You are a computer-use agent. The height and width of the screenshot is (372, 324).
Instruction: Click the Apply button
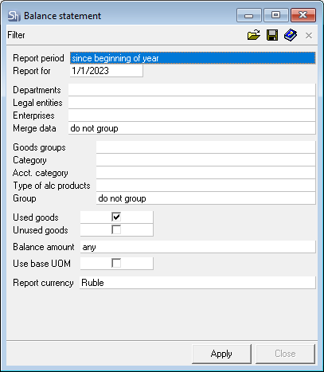pos(221,354)
